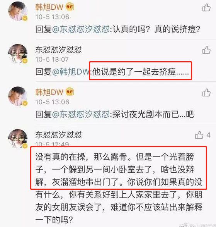Open the @韩旭DW mention in the 挤痘 reply
The width and height of the screenshot is (216, 227).
pyautogui.click(x=71, y=72)
